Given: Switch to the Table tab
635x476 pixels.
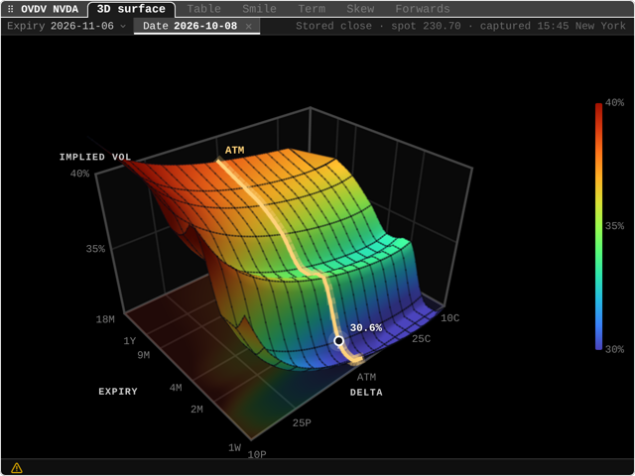Looking at the screenshot, I should [x=203, y=9].
